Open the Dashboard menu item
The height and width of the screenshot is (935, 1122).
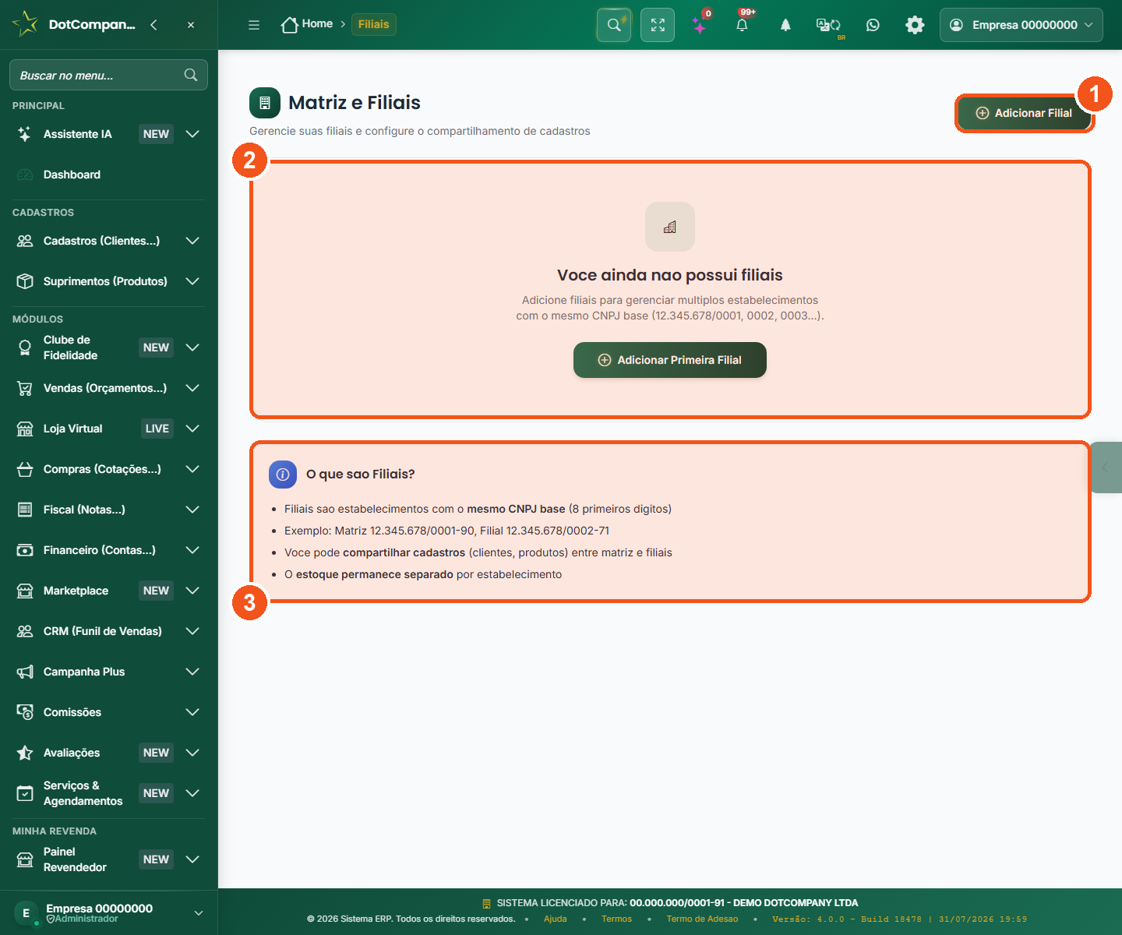click(x=72, y=175)
